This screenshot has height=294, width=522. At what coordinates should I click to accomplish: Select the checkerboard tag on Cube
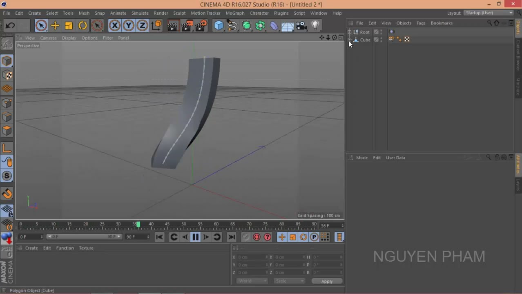[407, 39]
